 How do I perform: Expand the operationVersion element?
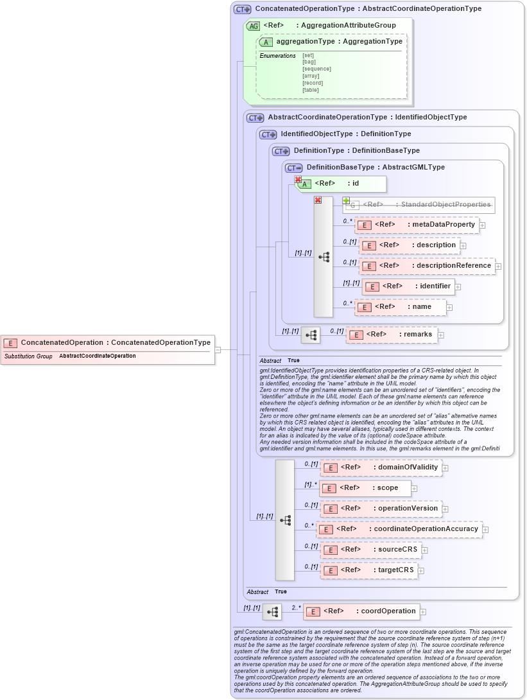coord(445,509)
